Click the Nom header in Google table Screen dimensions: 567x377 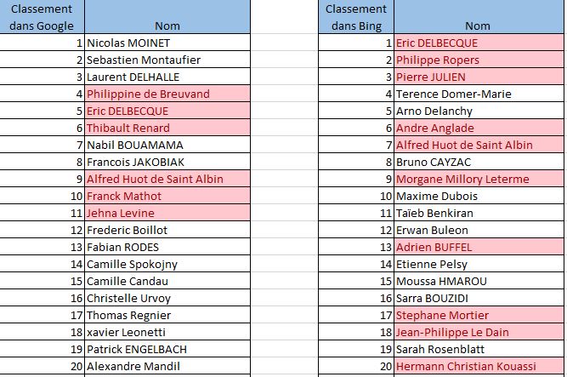pos(167,17)
